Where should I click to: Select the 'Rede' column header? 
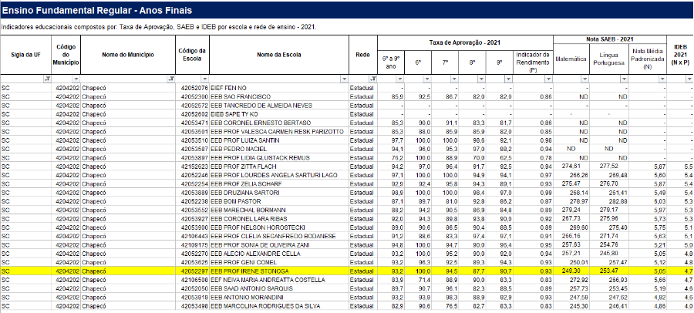click(363, 55)
